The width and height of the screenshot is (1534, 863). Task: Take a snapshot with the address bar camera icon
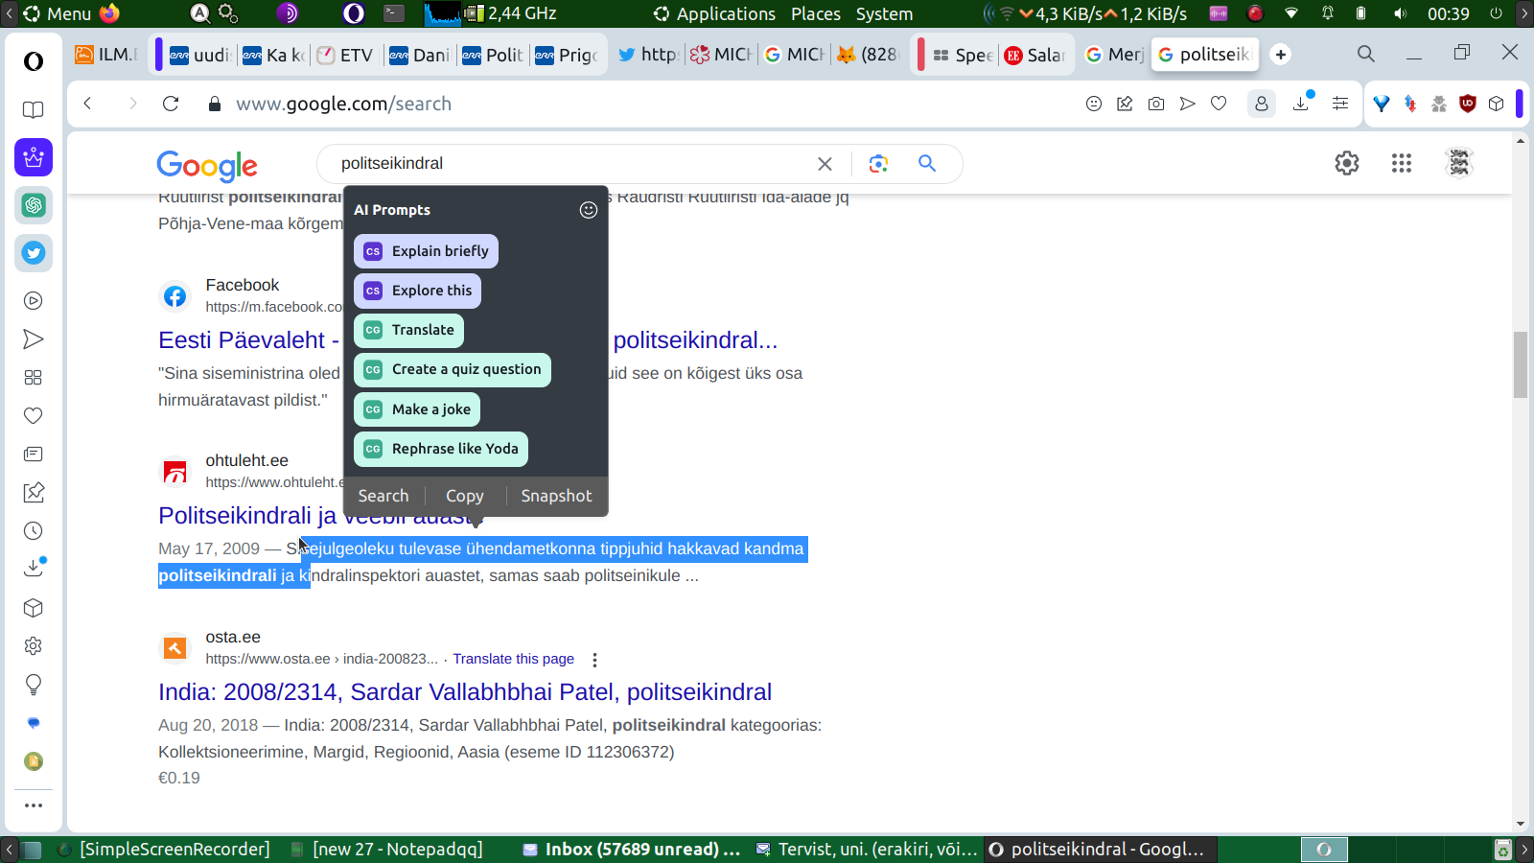coord(1156,104)
